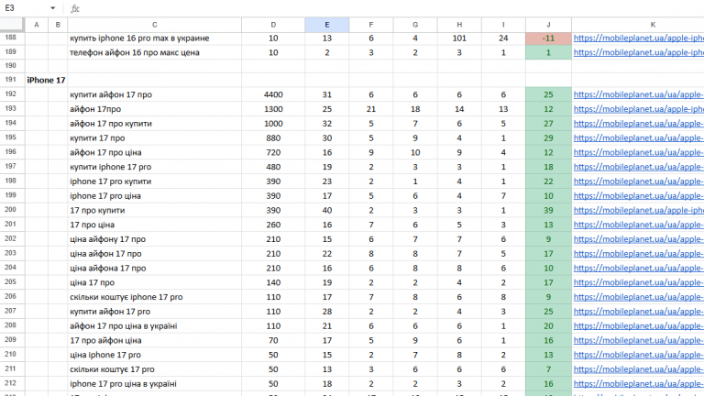704x396 pixels.
Task: Select column I header
Action: [503, 25]
